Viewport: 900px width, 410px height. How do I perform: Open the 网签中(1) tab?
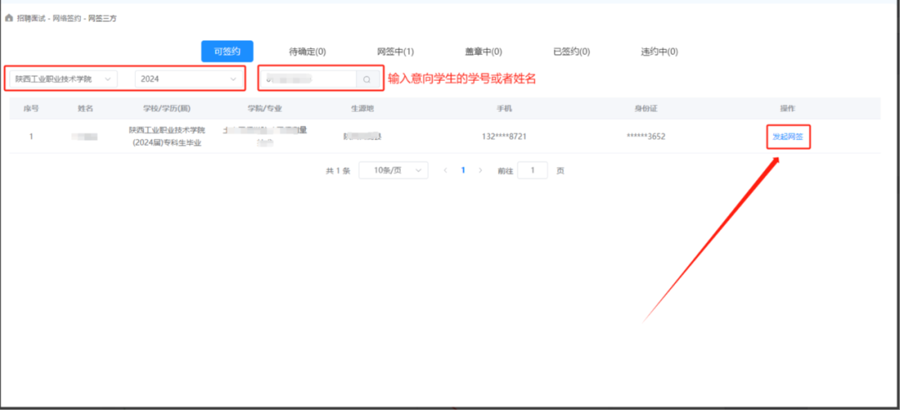click(396, 52)
